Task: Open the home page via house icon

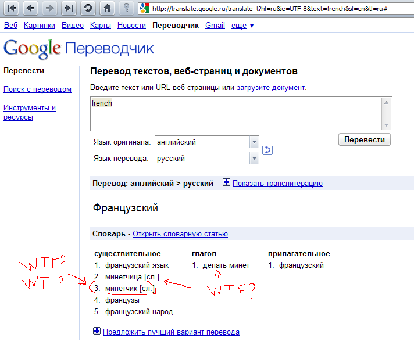Action: coord(107,8)
